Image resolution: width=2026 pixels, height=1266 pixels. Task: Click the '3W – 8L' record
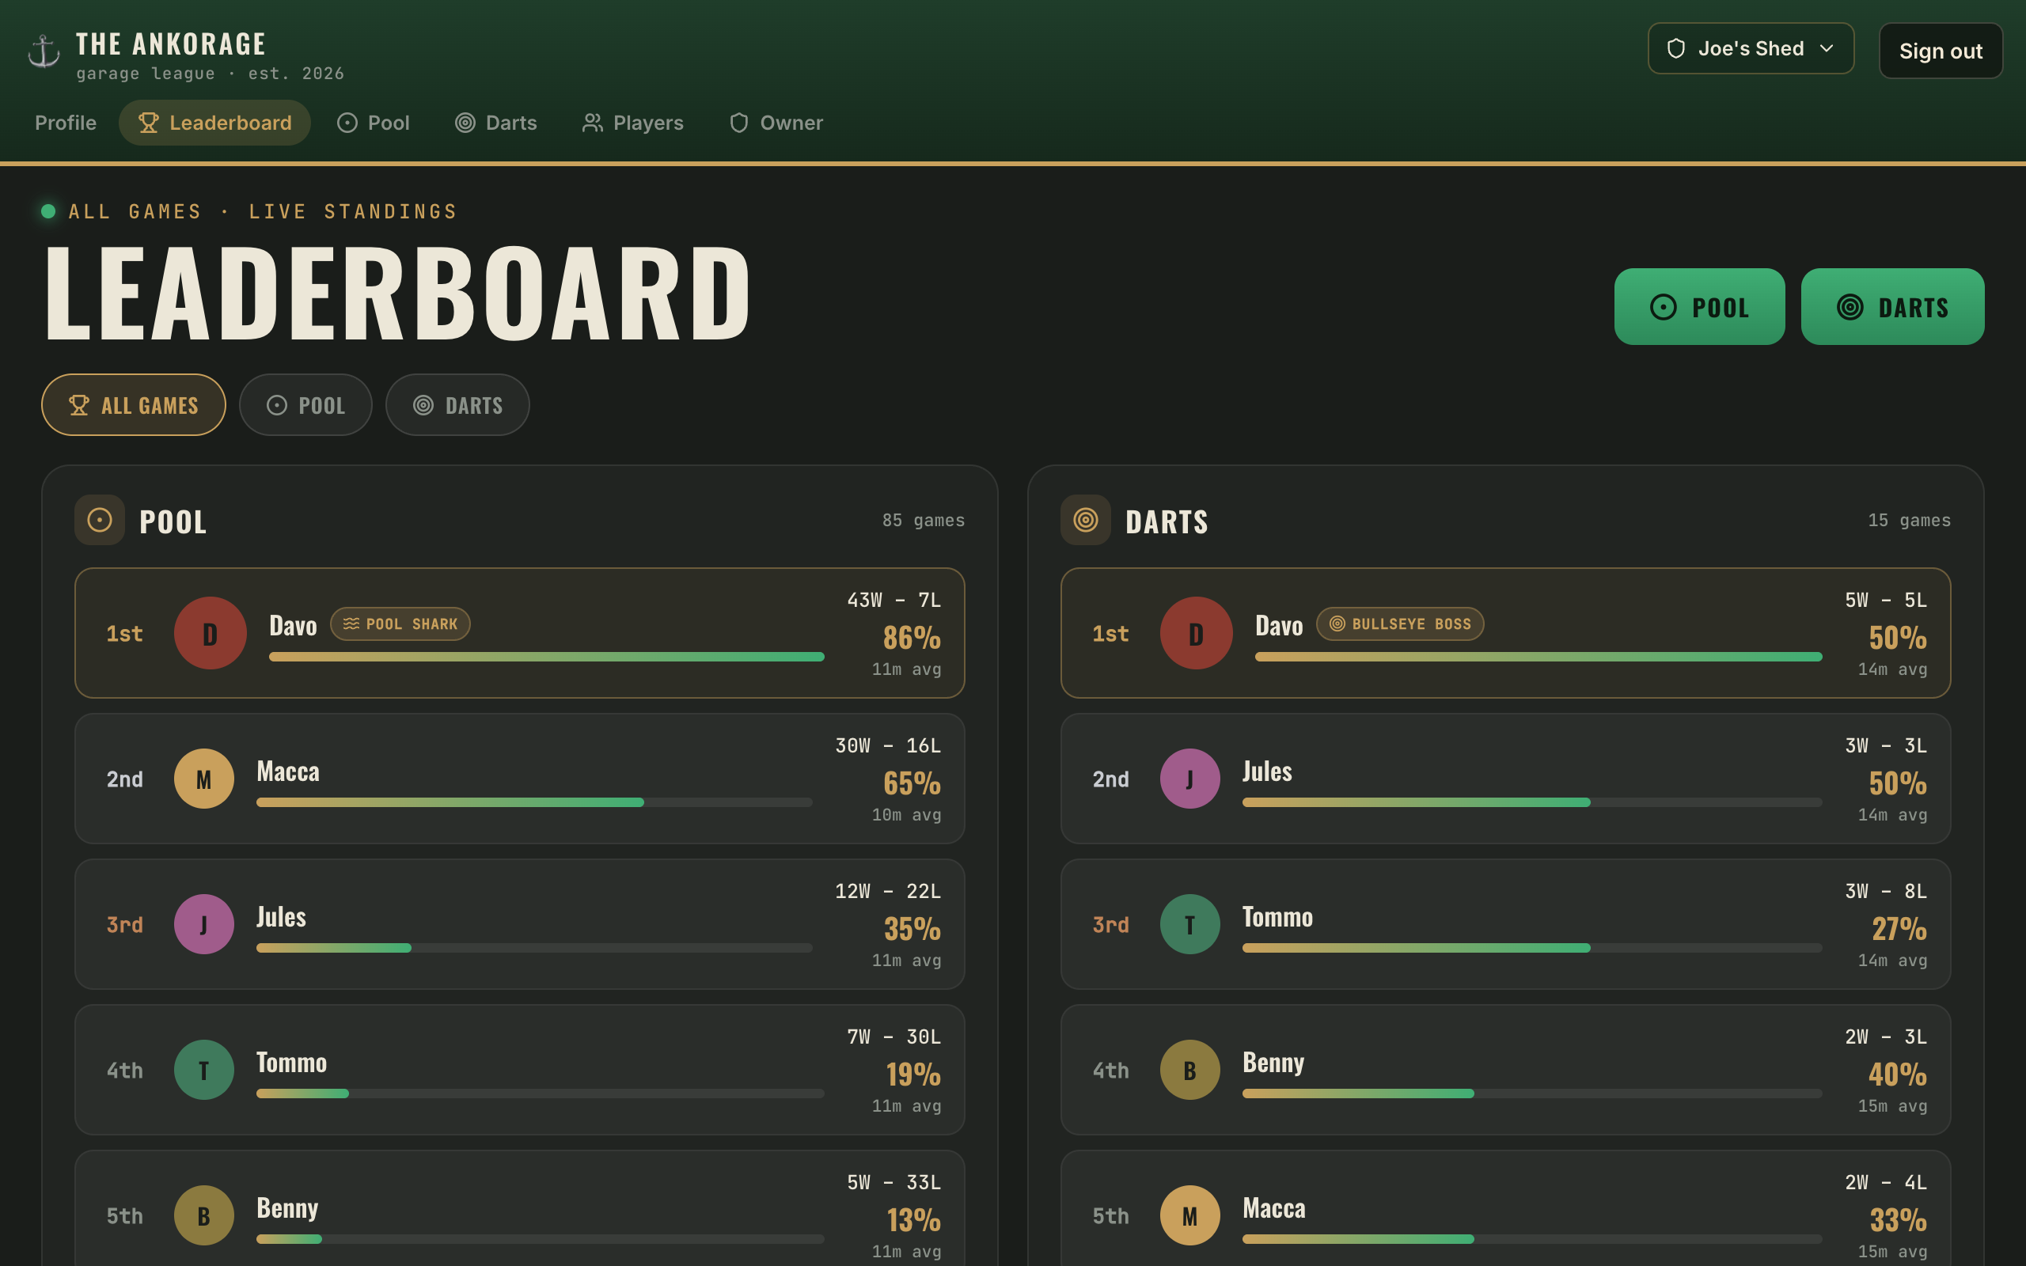click(x=1886, y=891)
